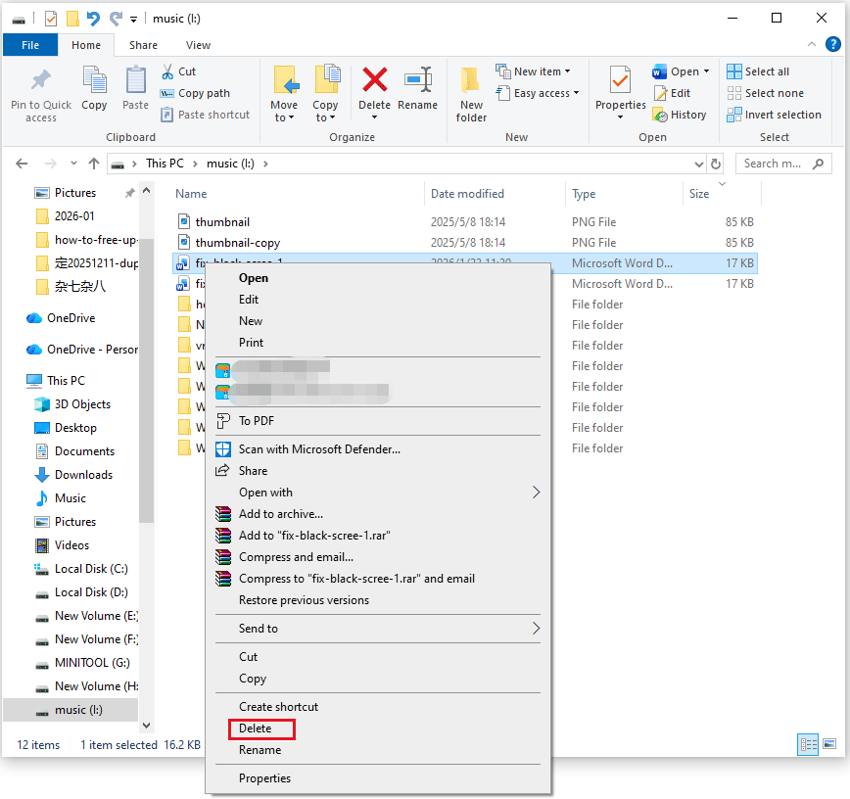The height and width of the screenshot is (799, 850).
Task: Open the Properties ribbon icon
Action: (x=620, y=82)
